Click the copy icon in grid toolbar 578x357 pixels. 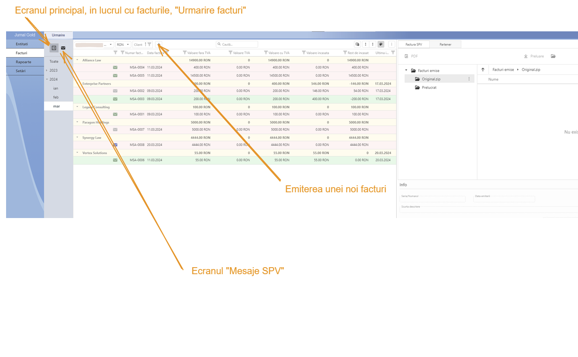[357, 44]
